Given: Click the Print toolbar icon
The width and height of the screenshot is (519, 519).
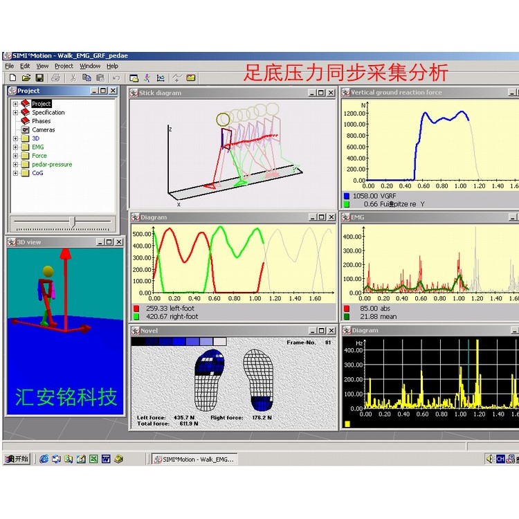Looking at the screenshot, I should click(x=56, y=78).
